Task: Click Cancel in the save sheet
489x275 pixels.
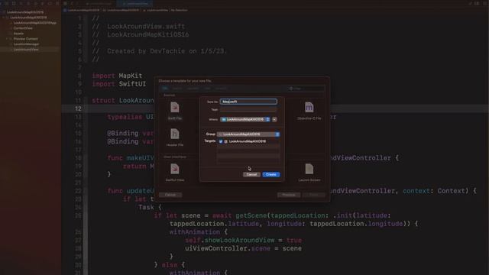Action: pyautogui.click(x=251, y=175)
